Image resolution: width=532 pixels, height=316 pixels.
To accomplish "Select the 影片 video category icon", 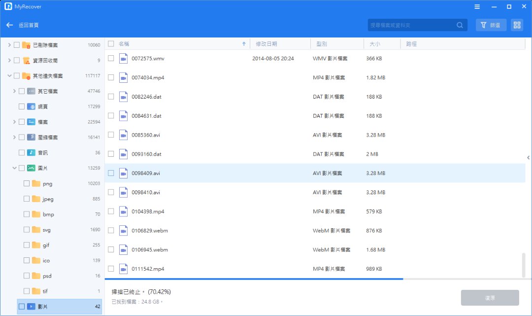I will 31,306.
